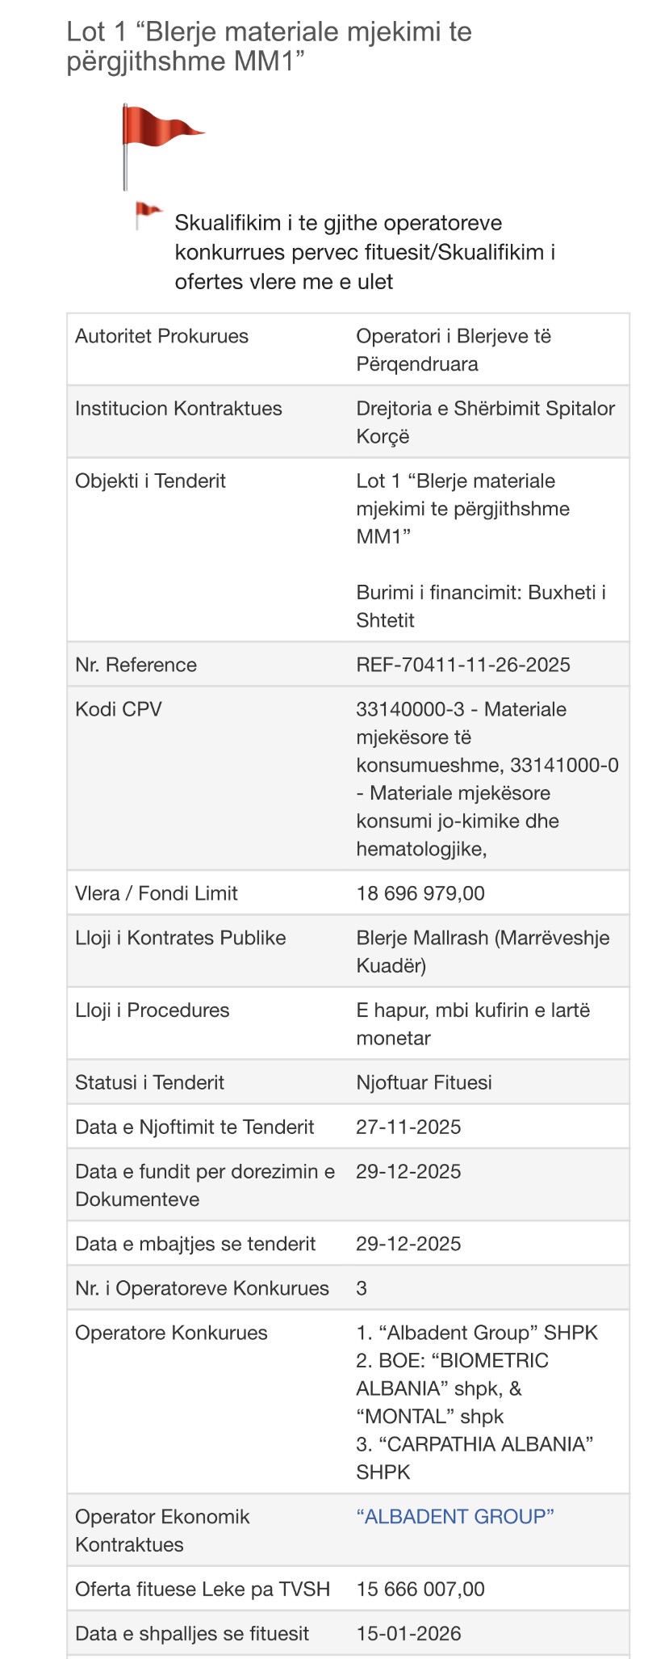Select "Operatori i Blerjeve të Përqendruara" value
This screenshot has width=669, height=1659.
(x=454, y=350)
